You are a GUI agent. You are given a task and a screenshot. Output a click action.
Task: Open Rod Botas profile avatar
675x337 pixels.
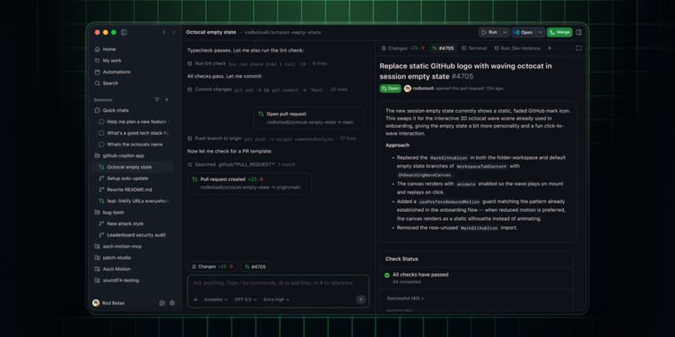[x=96, y=302]
